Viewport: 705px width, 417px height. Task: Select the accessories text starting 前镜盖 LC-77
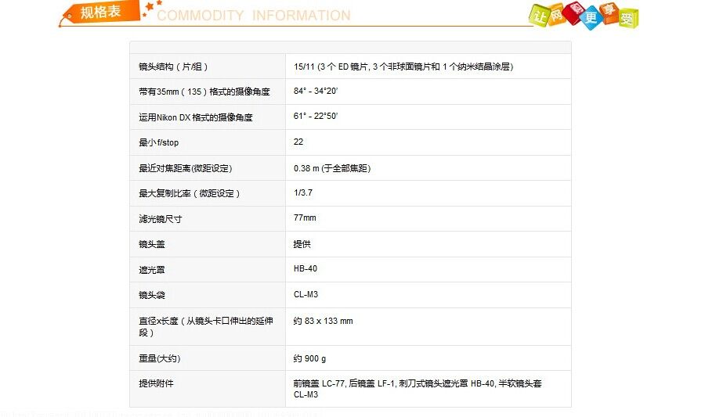(418, 389)
